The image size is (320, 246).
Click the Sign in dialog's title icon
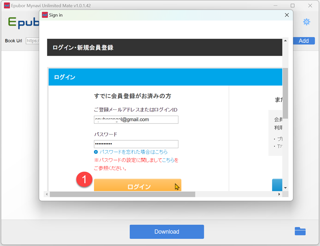[45, 15]
